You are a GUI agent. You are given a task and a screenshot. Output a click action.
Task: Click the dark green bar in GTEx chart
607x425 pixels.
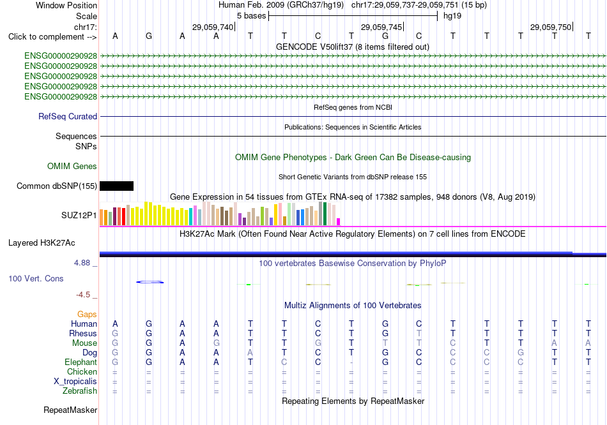[x=325, y=214]
